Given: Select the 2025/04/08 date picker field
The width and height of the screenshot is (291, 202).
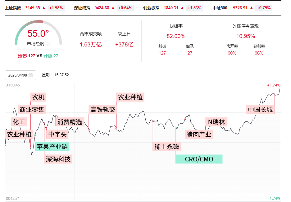Looking at the screenshot, I should (x=20, y=75).
